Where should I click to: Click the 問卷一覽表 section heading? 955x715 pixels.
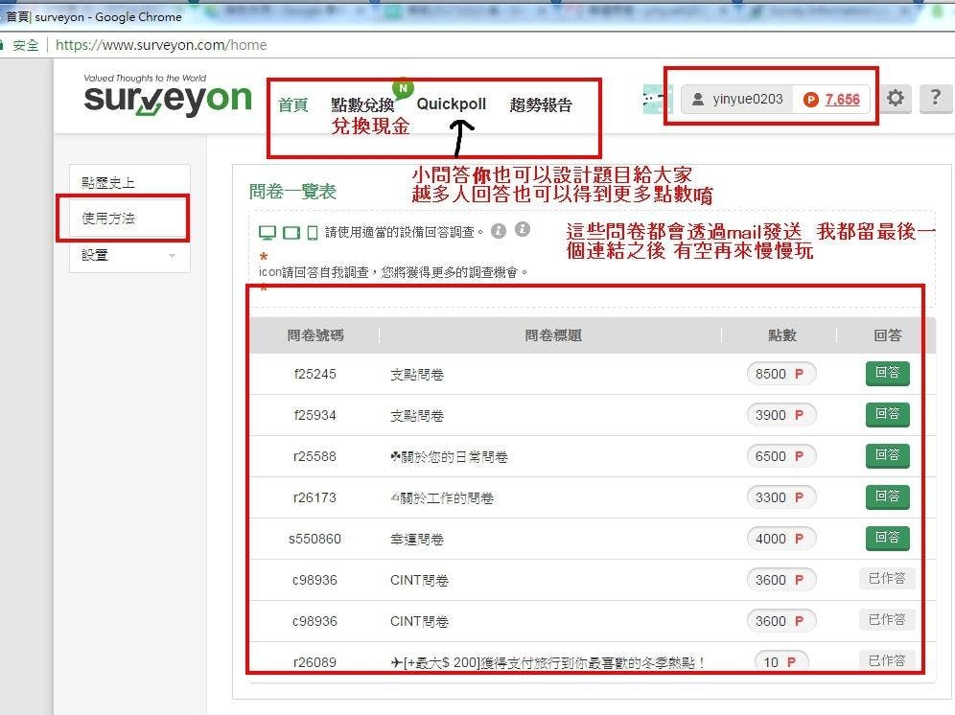click(x=293, y=192)
